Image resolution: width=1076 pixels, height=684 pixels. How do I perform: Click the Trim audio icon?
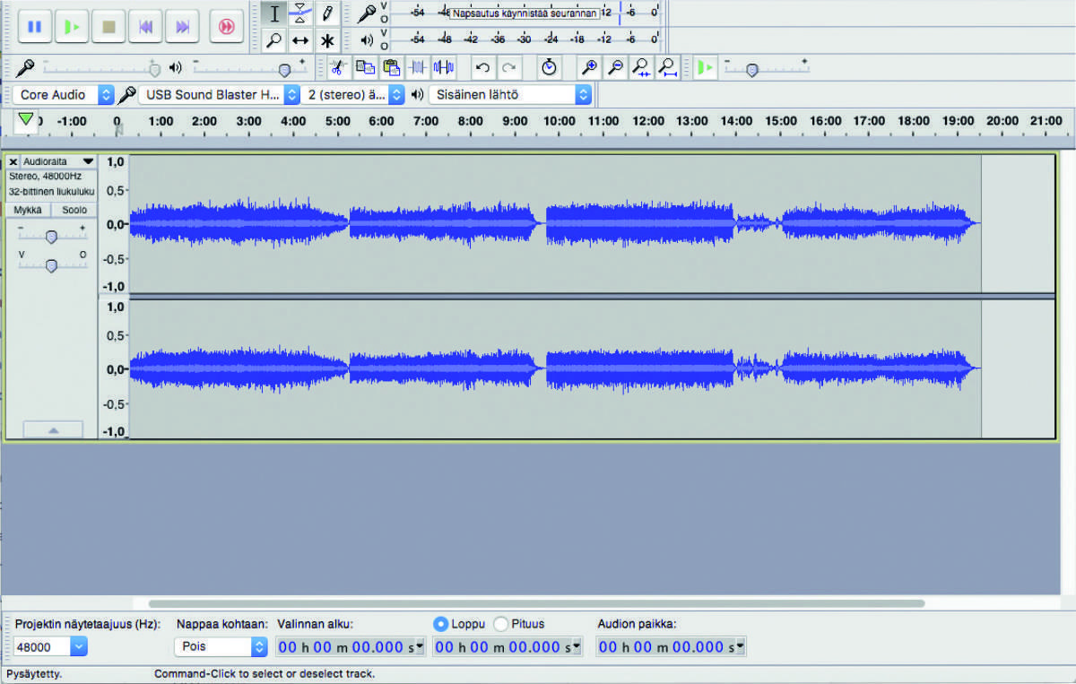(x=418, y=67)
